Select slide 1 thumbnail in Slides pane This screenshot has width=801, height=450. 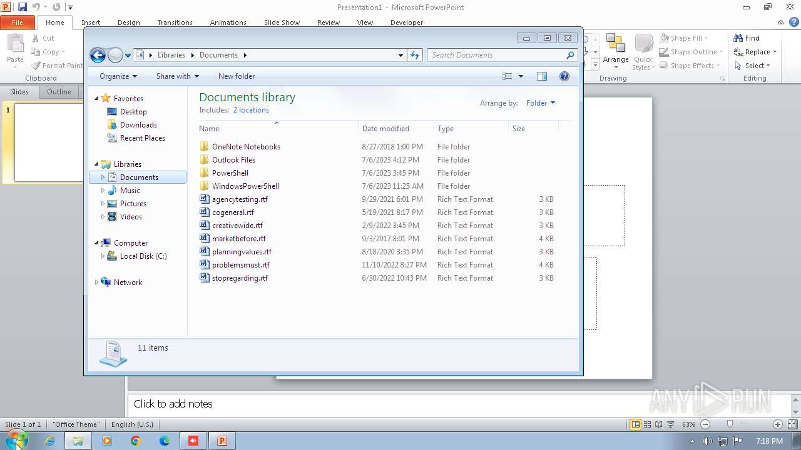pos(48,142)
